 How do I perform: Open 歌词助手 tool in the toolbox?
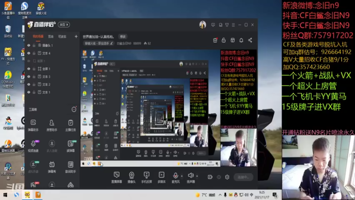click(71, 167)
